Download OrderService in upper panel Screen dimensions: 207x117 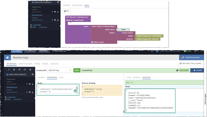[58, 20]
